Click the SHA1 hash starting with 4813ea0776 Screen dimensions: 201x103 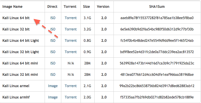[x=157, y=75]
